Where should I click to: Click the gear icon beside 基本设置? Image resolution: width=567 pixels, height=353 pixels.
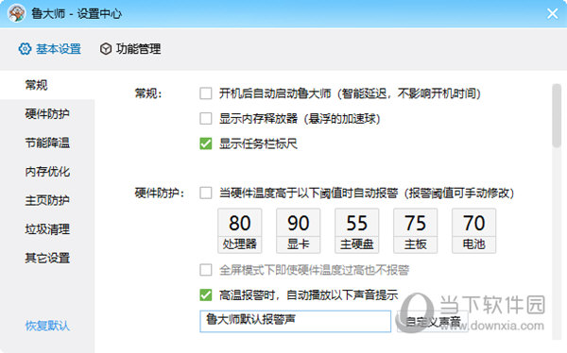tap(25, 49)
